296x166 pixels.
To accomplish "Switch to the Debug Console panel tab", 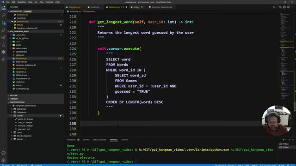I will (99, 140).
